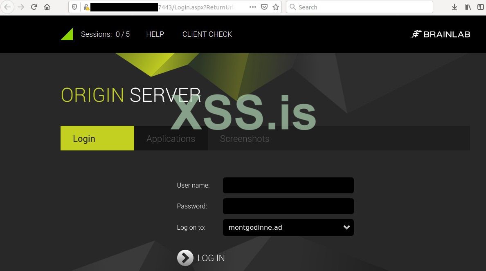Focus the User name field

click(x=288, y=185)
